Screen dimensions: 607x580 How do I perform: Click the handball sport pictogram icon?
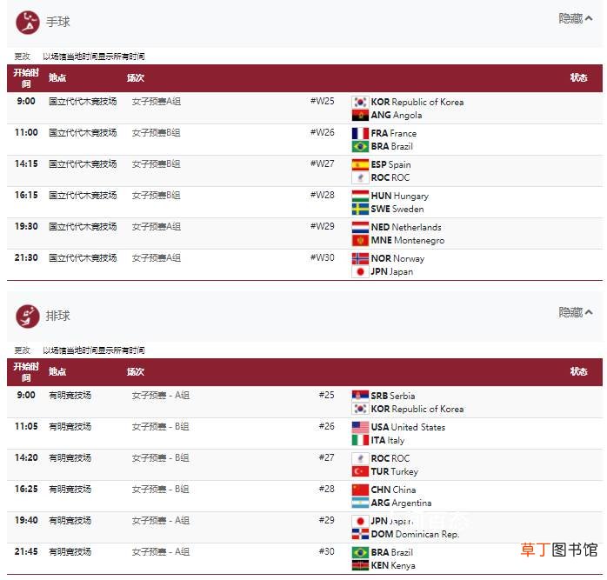point(28,22)
